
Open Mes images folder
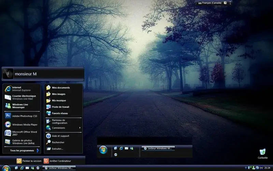pos(63,94)
